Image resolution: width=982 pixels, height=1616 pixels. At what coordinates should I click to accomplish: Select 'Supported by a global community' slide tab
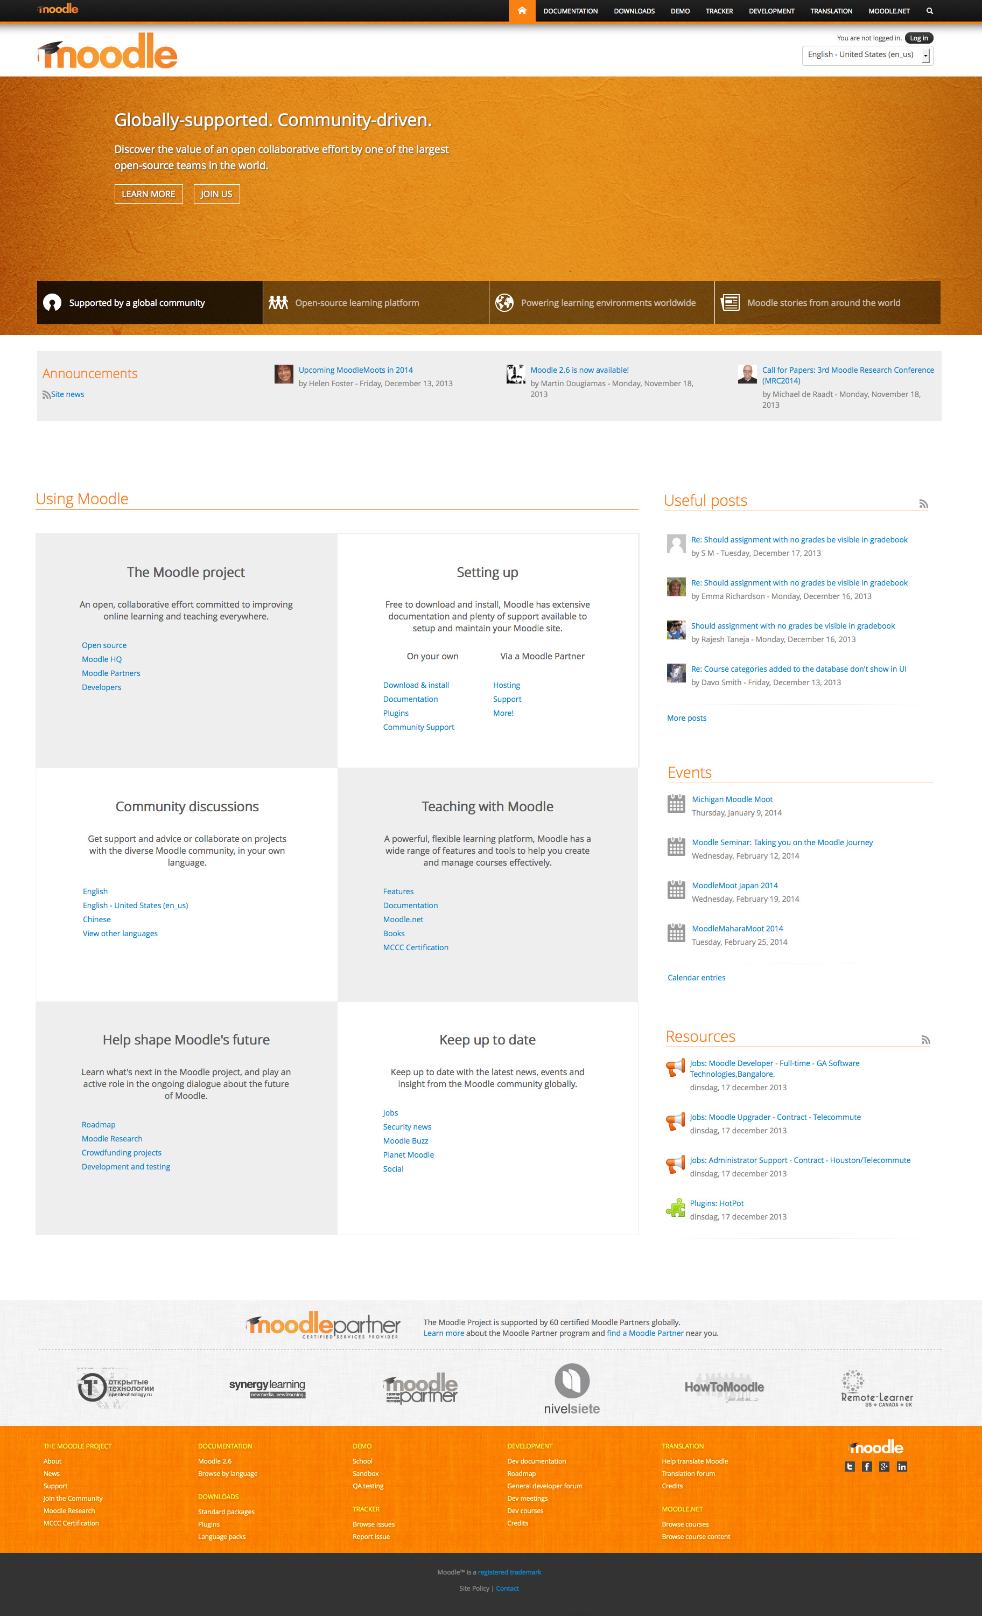tap(150, 302)
